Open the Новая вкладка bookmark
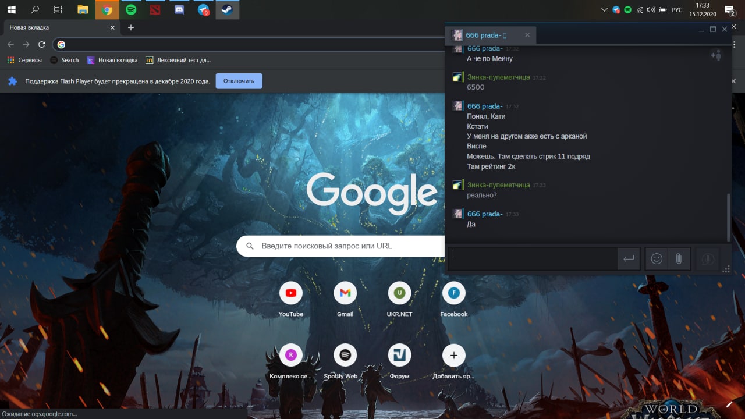The image size is (745, 419). [112, 60]
